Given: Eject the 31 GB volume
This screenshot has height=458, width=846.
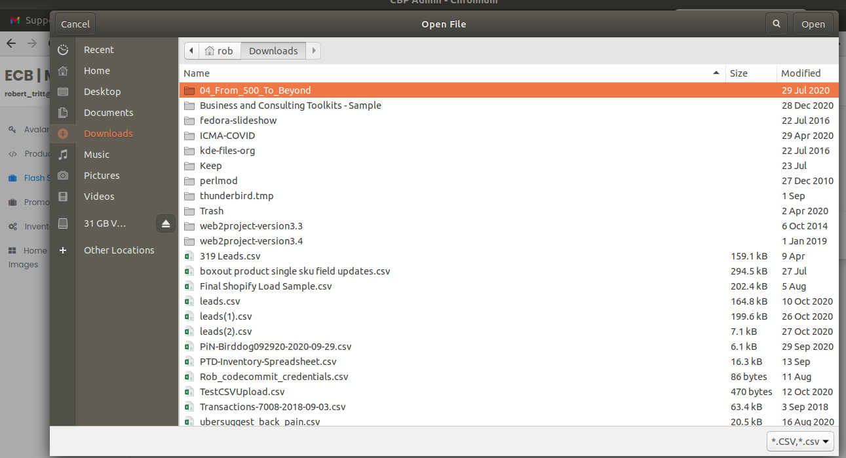Looking at the screenshot, I should point(166,223).
